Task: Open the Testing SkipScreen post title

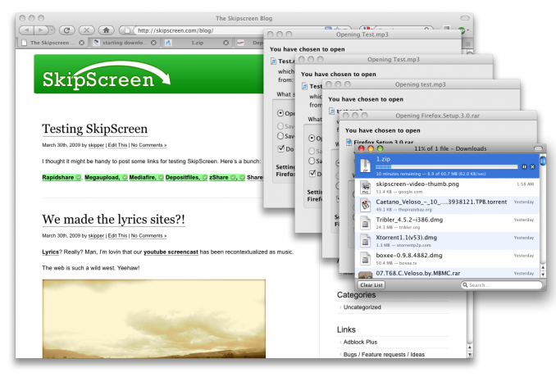Action: point(94,129)
